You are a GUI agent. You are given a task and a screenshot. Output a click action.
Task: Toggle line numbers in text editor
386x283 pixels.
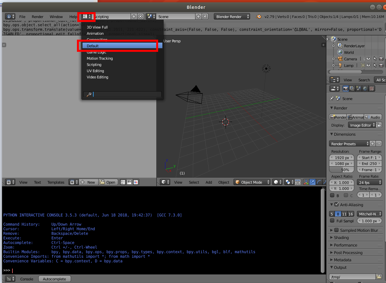click(123, 182)
